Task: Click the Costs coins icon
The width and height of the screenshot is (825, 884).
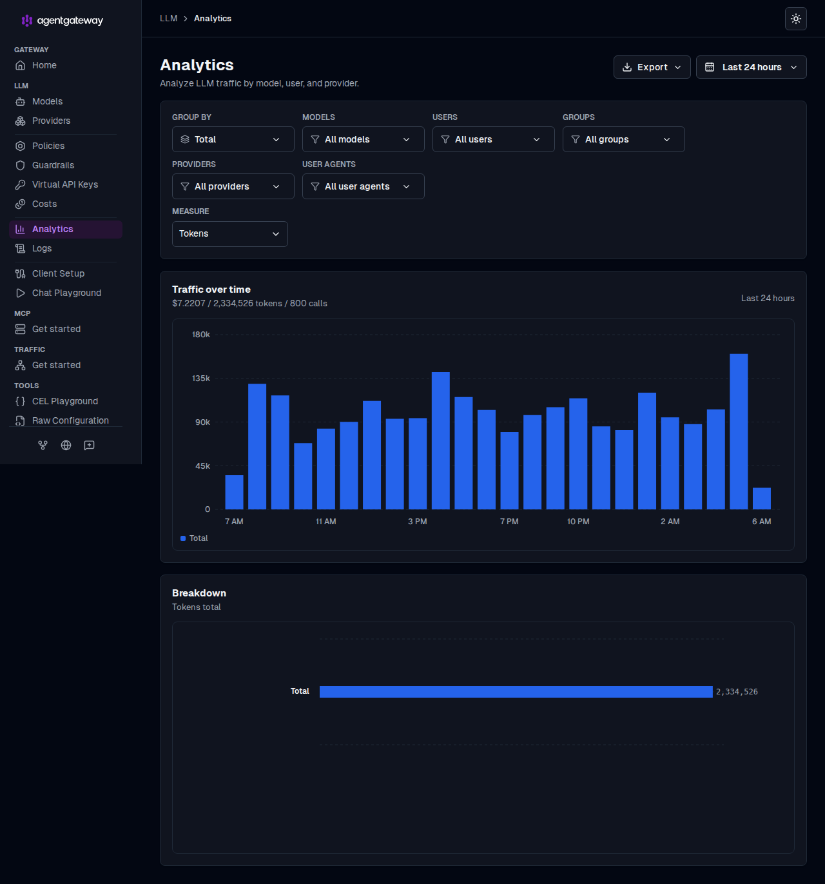Action: 20,204
